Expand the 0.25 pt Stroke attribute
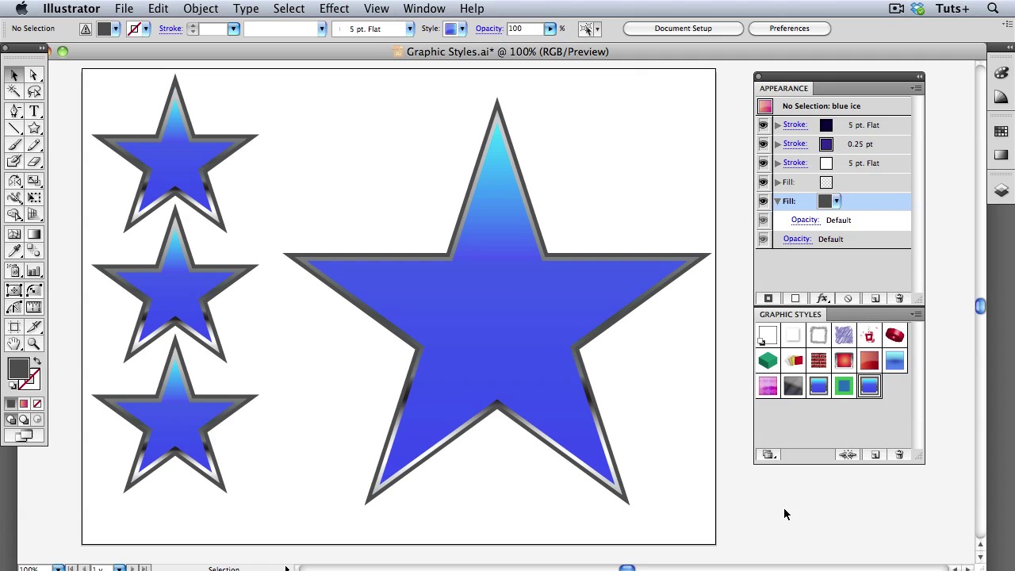Image resolution: width=1015 pixels, height=571 pixels. click(778, 144)
